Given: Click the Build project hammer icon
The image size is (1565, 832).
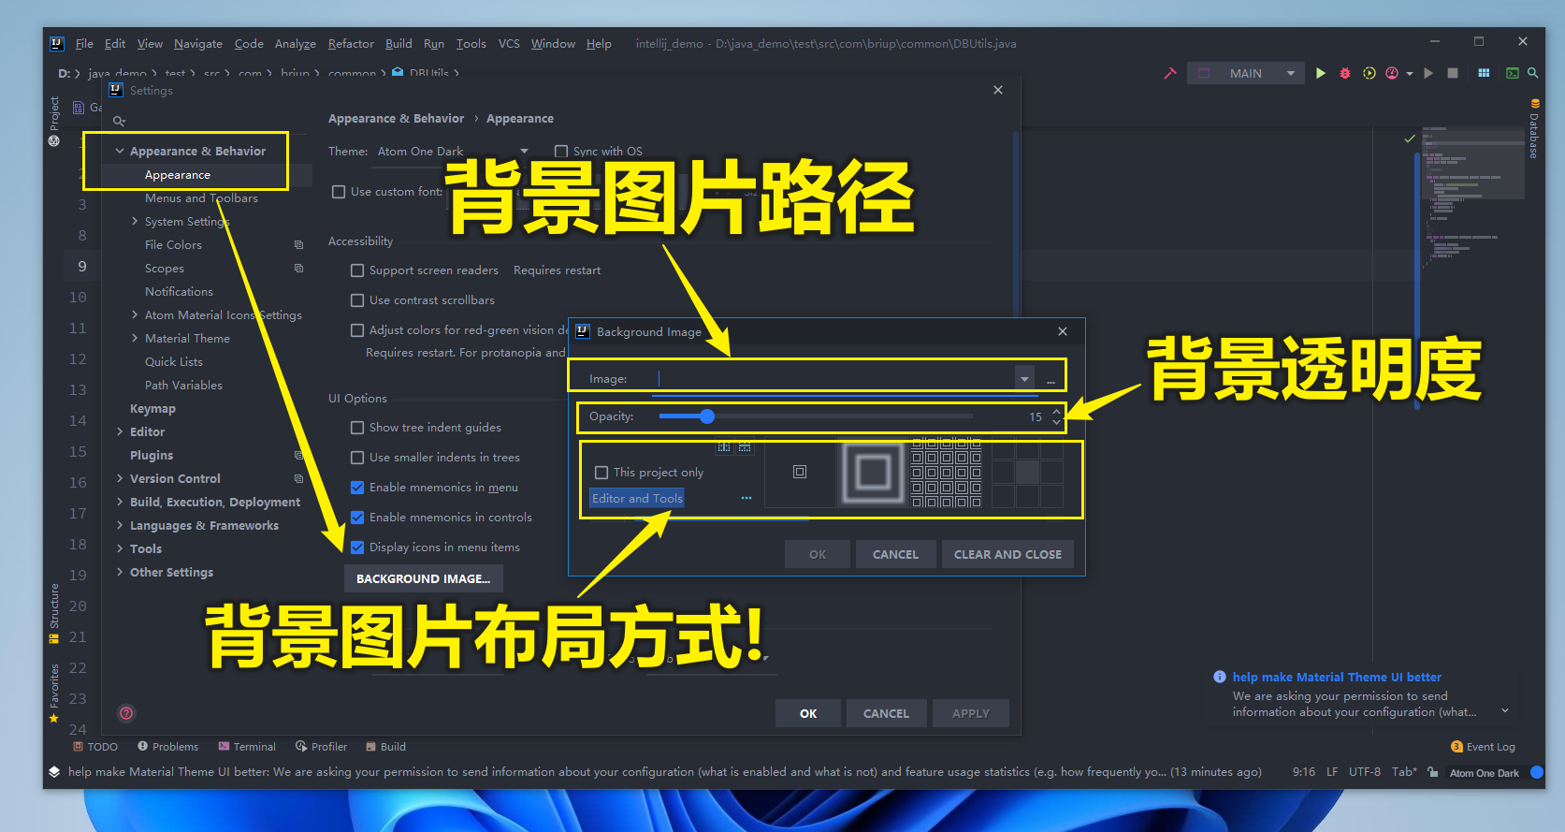Looking at the screenshot, I should pos(1169,73).
